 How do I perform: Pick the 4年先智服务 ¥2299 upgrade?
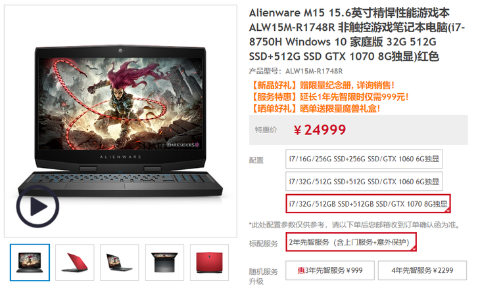422,270
